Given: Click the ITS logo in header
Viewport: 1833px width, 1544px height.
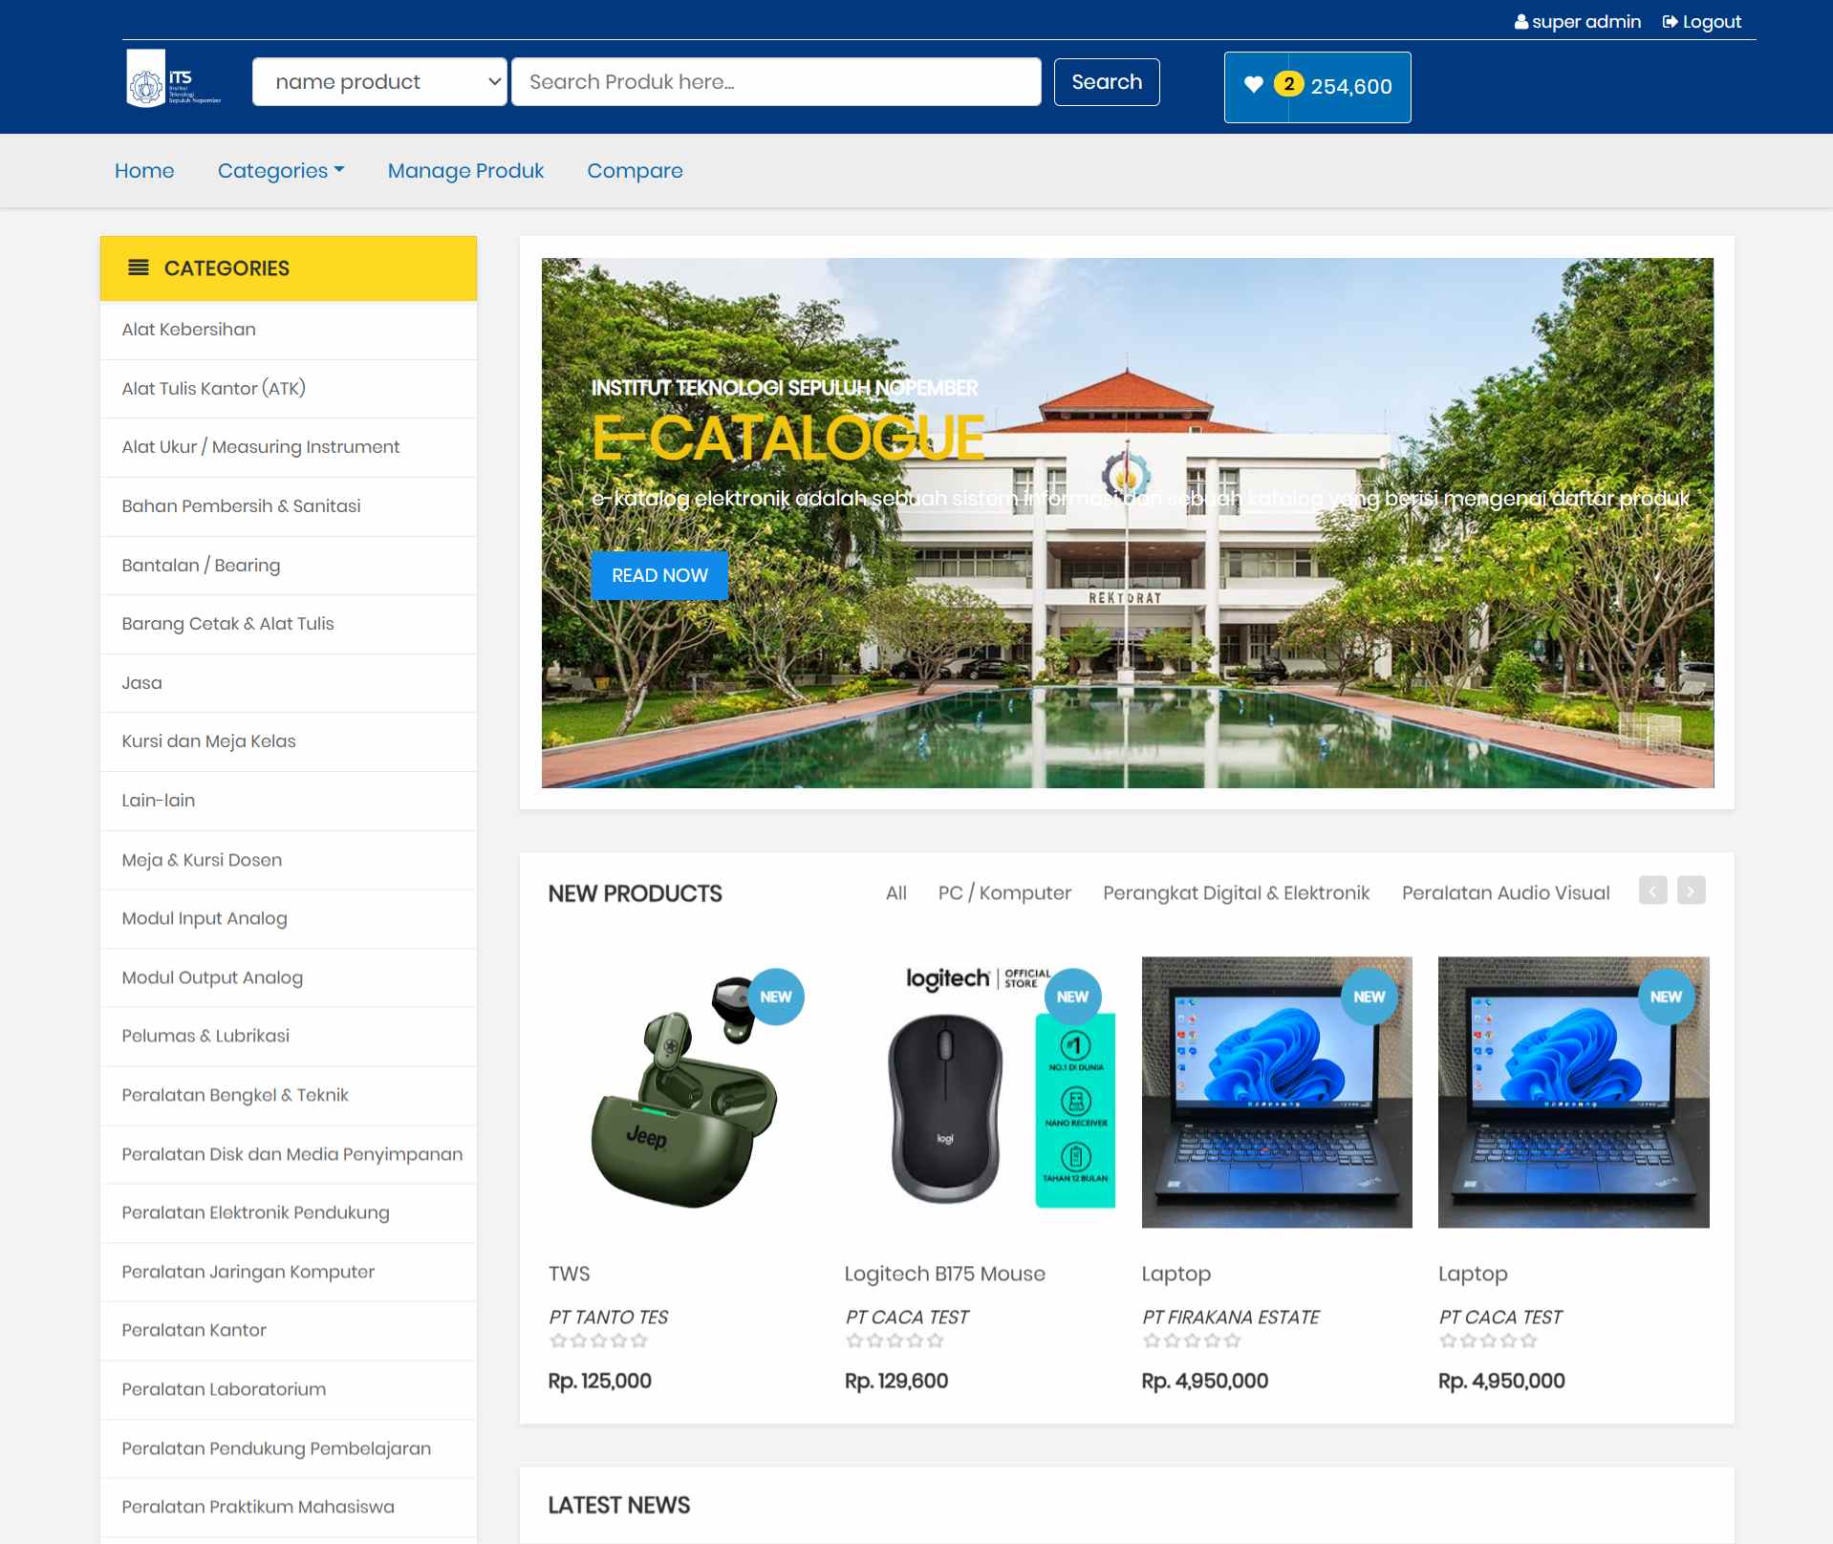Looking at the screenshot, I should point(173,80).
